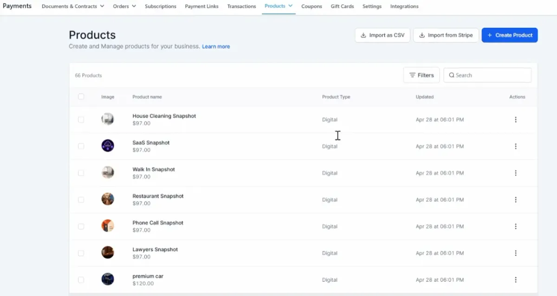The height and width of the screenshot is (296, 557).
Task: Click Import from Stripe button
Action: (x=446, y=35)
